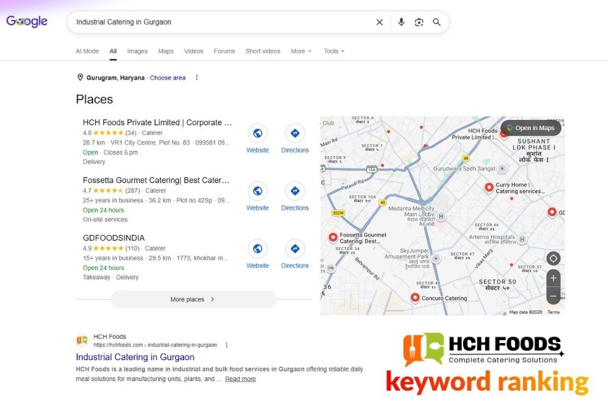Viewport: 607px width, 404px height.
Task: Click the Gurugram, Haryana location text
Action: click(115, 78)
